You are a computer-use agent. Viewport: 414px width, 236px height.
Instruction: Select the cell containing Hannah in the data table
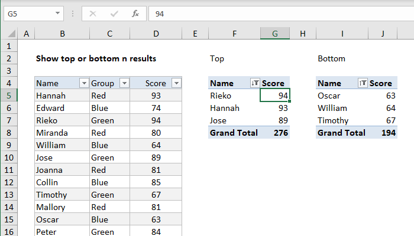pyautogui.click(x=62, y=96)
